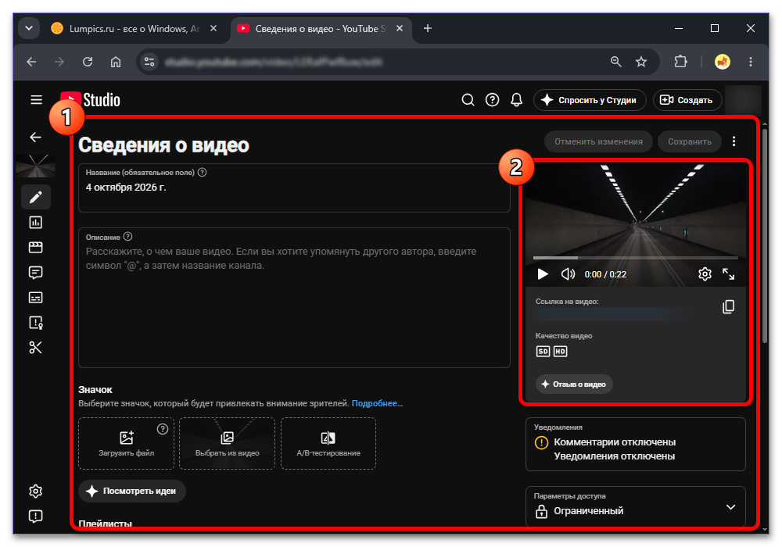Open Studio search magnifier icon
Image resolution: width=782 pixels, height=547 pixels.
coord(468,100)
